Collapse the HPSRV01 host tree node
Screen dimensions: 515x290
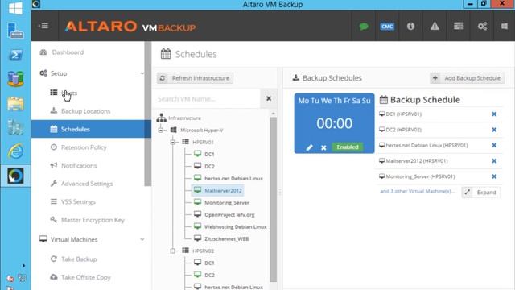tap(173, 142)
